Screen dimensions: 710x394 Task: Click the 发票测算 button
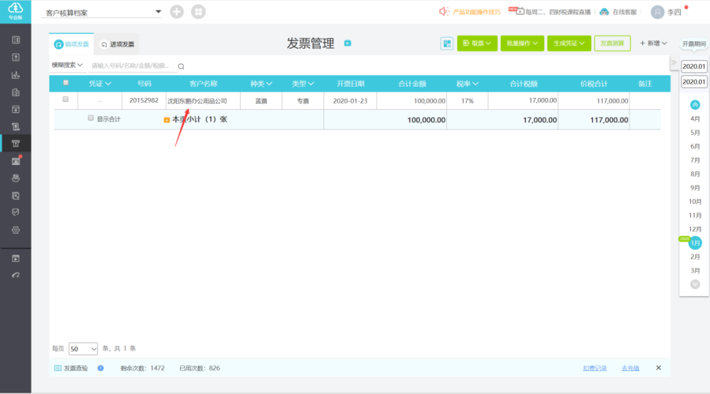click(x=612, y=43)
